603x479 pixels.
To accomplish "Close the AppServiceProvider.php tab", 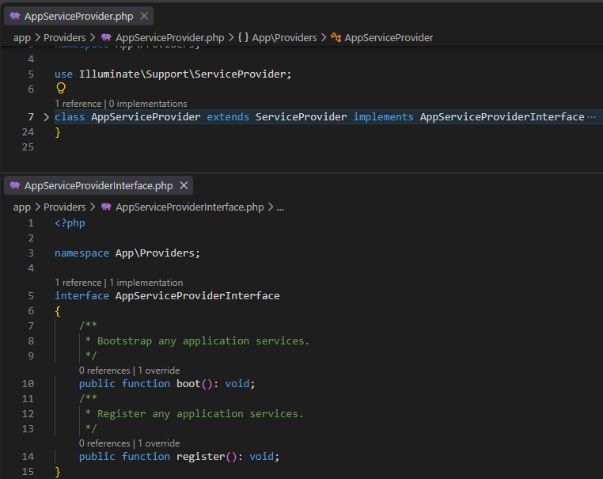I will coord(144,16).
